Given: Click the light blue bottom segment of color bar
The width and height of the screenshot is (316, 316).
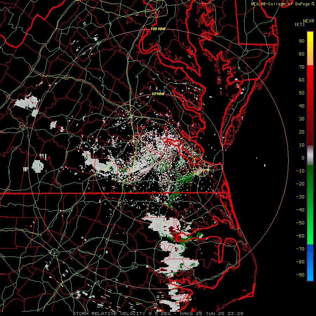Looking at the screenshot, I should 310,272.
